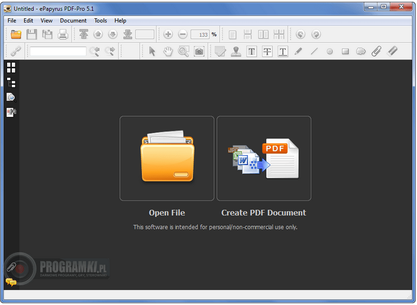Click the Create PDF Document tile
Viewport: 417px width, 305px height.
(264, 158)
